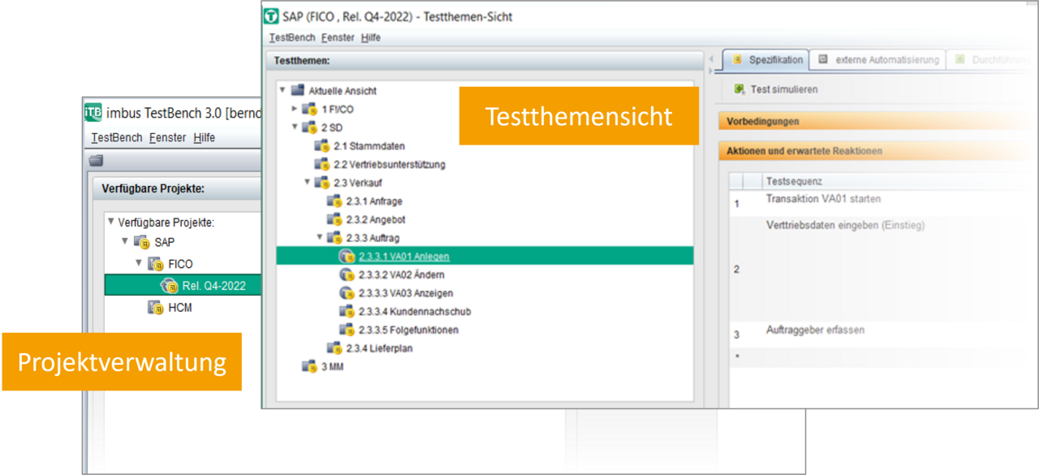Viewport: 1039px width, 475px height.
Task: Select 2.3.3.2 VA02 Ändern test theme
Action: tap(402, 274)
